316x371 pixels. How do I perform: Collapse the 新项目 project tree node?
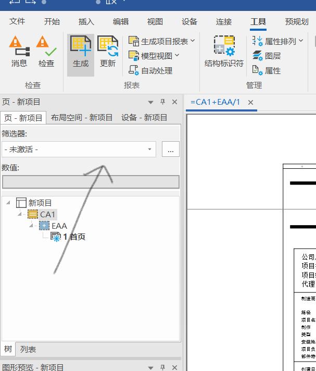click(x=8, y=203)
